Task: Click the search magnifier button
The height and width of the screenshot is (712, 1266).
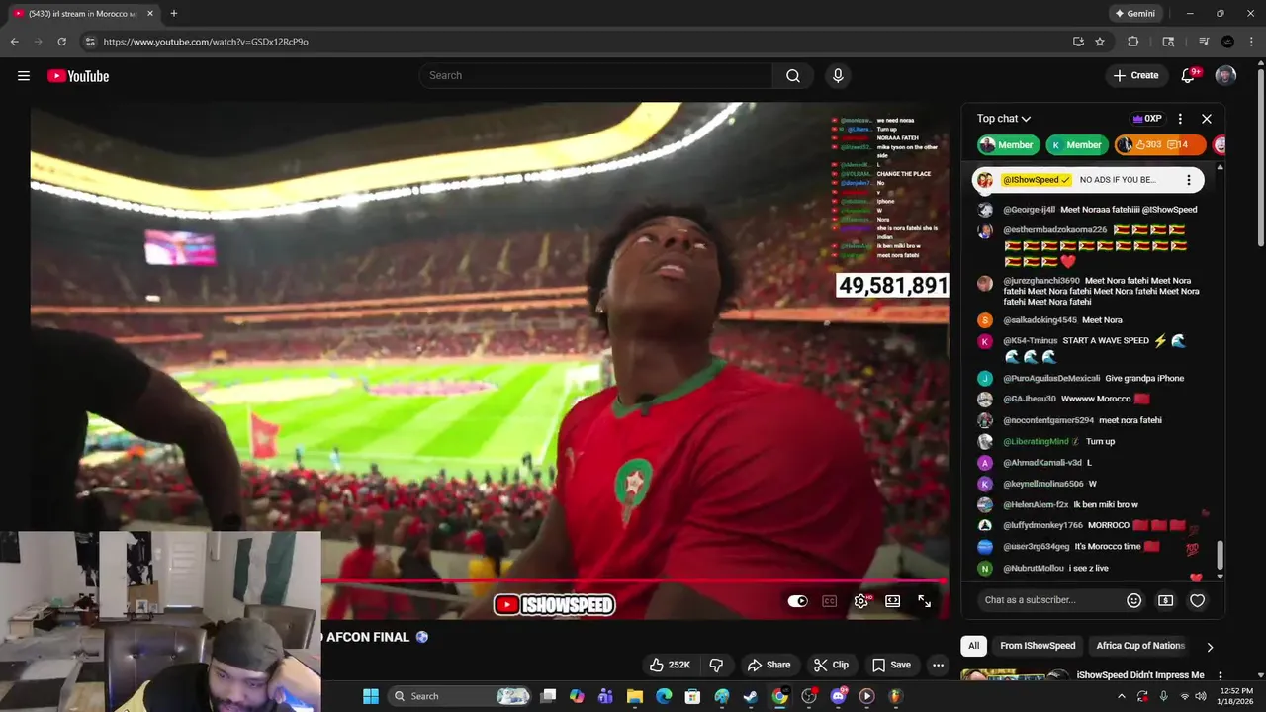Action: 793,76
